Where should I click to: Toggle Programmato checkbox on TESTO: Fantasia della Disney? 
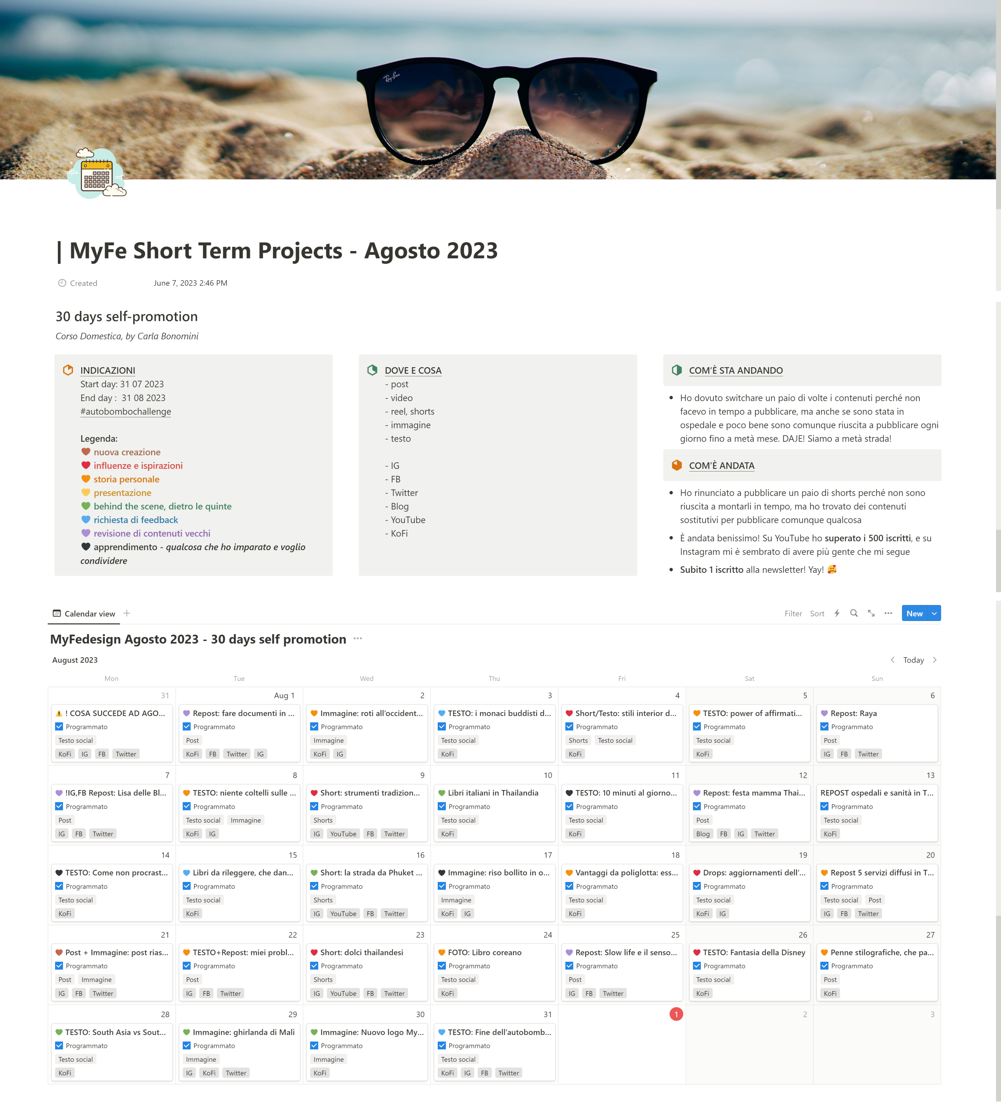tap(697, 965)
